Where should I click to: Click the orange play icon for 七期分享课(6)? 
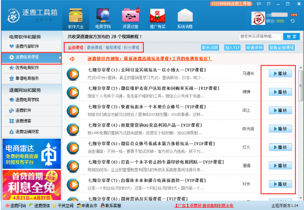point(73,166)
